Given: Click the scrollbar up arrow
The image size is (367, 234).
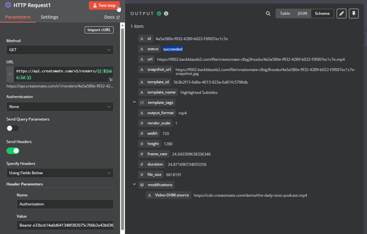Looking at the screenshot, I should (122, 25).
